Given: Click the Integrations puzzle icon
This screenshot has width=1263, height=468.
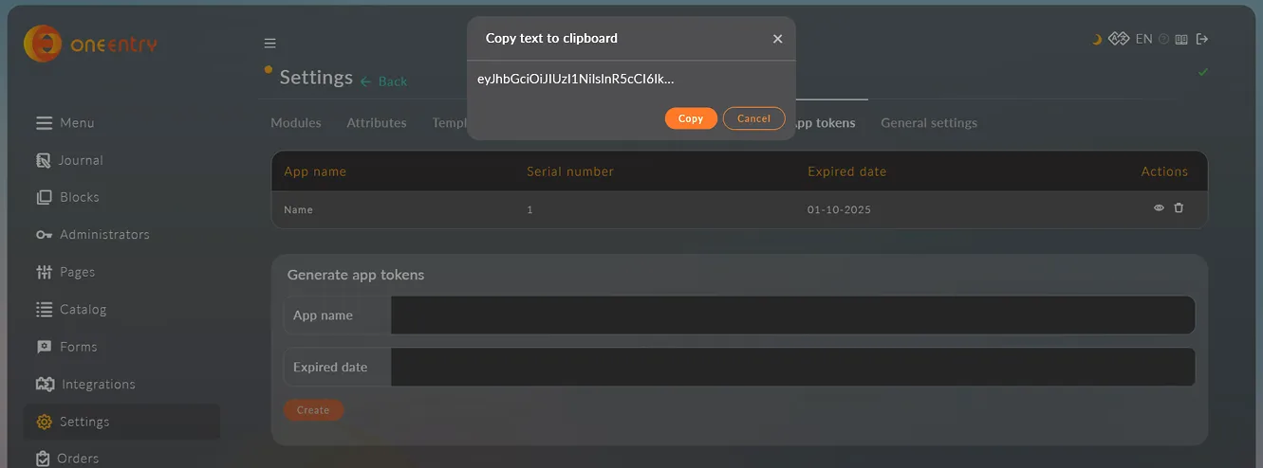Looking at the screenshot, I should [x=45, y=384].
